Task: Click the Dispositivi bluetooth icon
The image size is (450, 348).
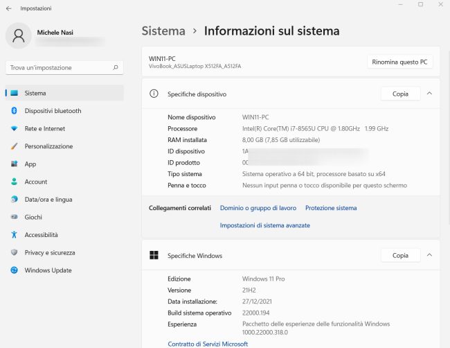Action: (x=14, y=111)
